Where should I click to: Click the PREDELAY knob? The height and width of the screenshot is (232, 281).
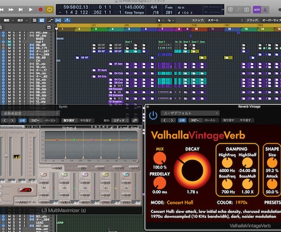pos(159,183)
